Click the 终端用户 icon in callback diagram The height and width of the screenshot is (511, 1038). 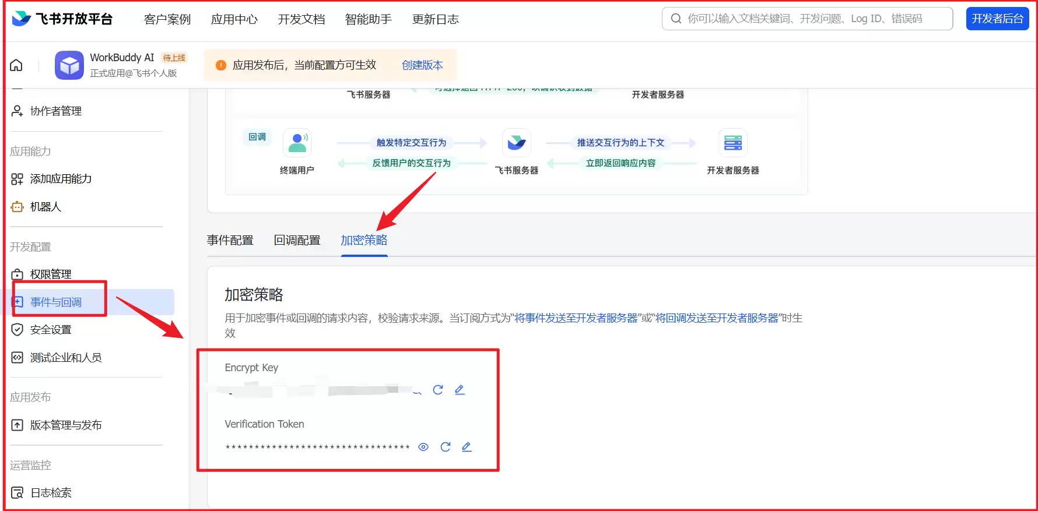297,143
